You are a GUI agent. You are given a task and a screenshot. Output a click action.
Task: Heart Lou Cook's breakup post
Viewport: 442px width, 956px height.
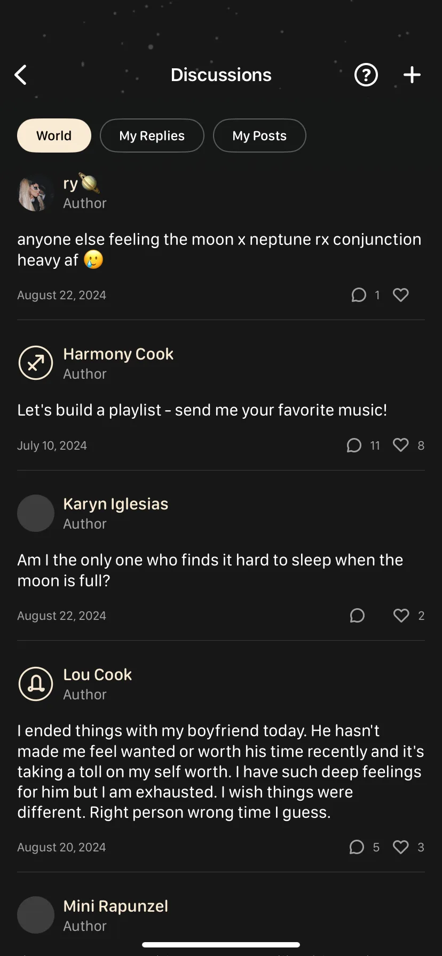(x=401, y=847)
